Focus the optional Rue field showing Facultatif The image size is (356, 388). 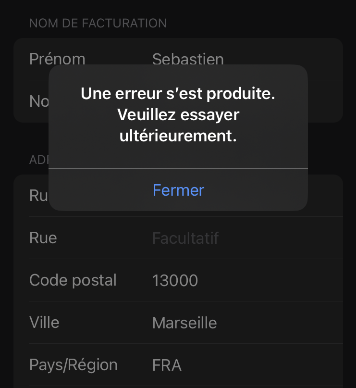pos(185,238)
